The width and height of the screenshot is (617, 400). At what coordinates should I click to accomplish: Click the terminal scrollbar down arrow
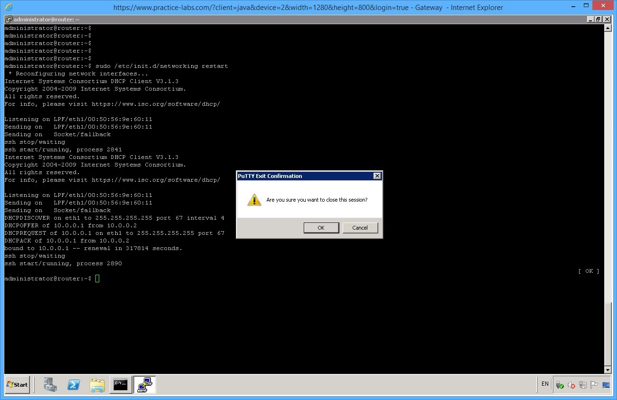[608, 370]
